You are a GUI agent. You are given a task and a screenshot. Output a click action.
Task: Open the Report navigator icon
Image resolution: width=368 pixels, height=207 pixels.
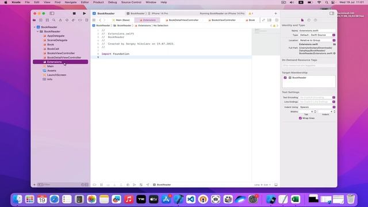pyautogui.click(x=87, y=20)
